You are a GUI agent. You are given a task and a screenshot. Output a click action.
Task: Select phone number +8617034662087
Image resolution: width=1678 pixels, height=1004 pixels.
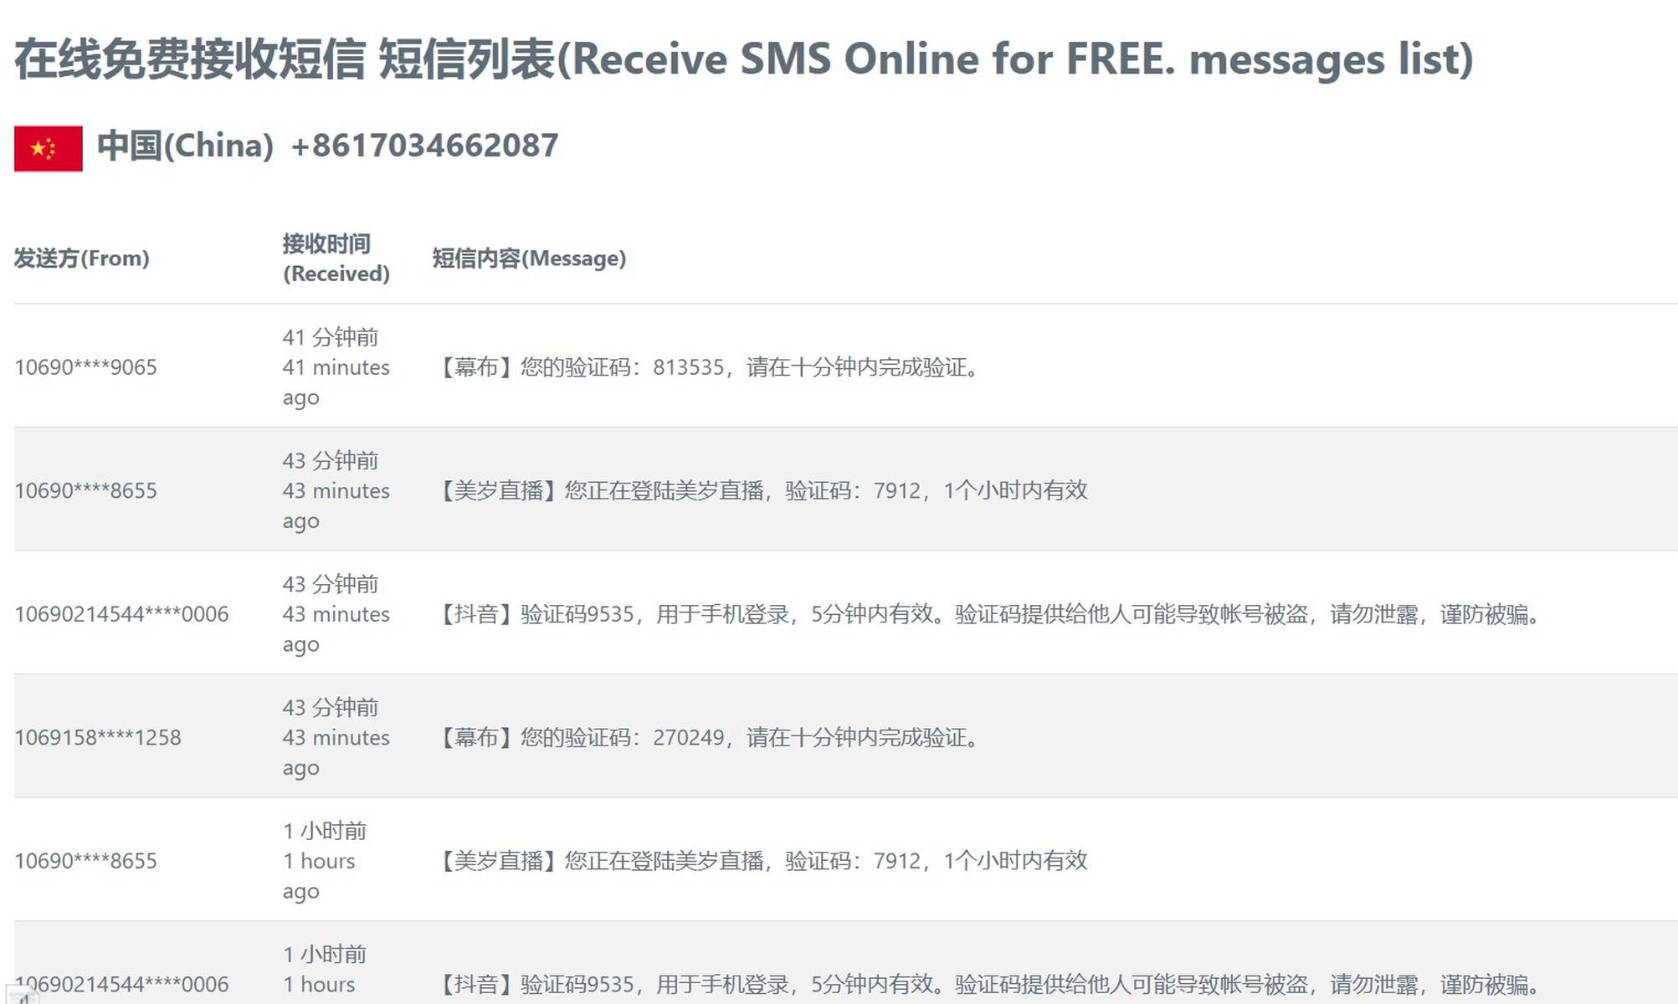point(424,146)
